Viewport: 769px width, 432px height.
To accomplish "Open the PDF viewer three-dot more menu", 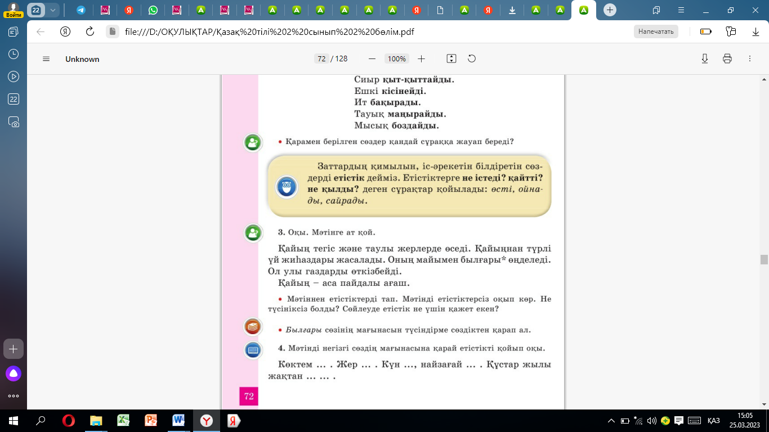I will (750, 59).
